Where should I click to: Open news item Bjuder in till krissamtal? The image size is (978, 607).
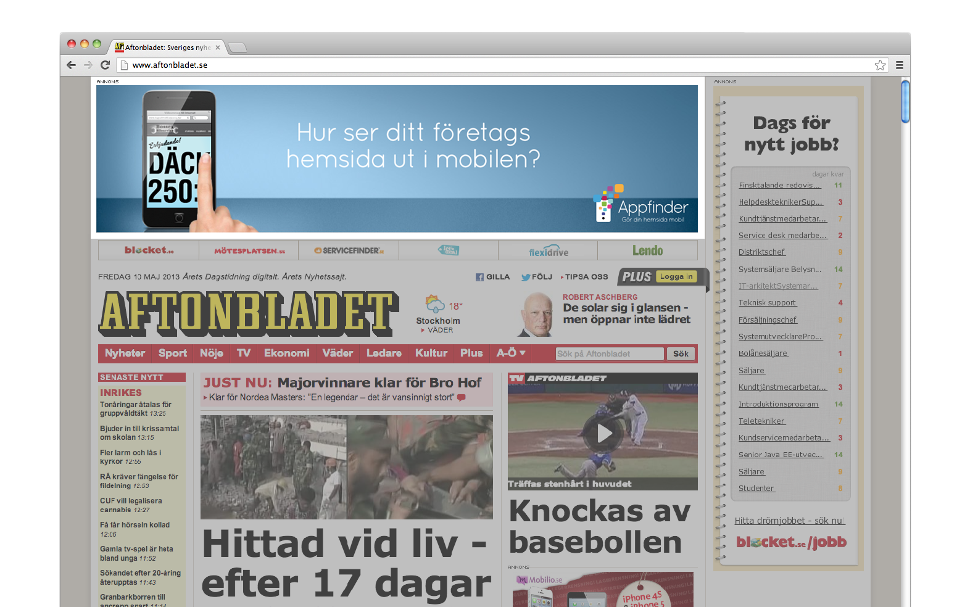139,433
